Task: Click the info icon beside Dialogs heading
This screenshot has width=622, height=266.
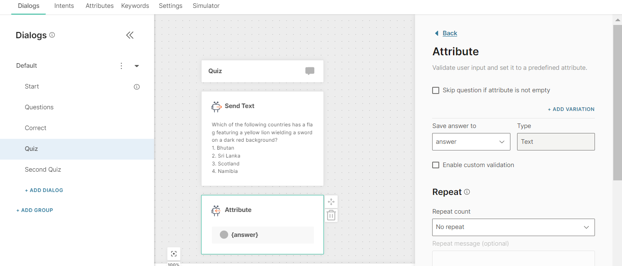Action: (x=52, y=35)
